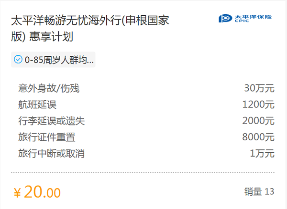This screenshot has height=209, width=287.
Task: Select the 旅行中断或取消 coverage row
Action: coord(146,153)
